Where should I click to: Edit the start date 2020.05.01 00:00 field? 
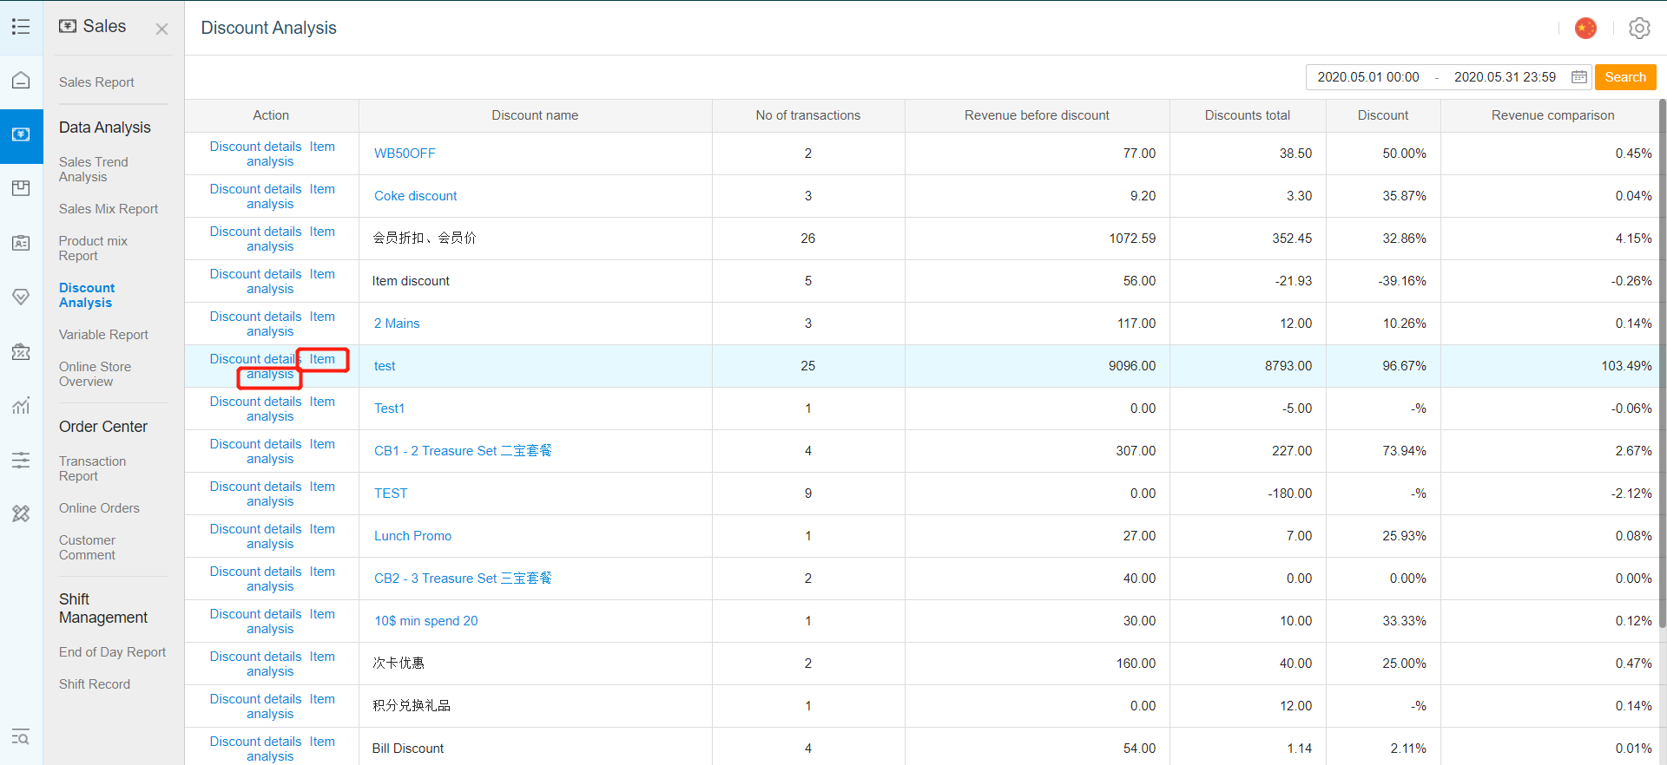tap(1368, 77)
